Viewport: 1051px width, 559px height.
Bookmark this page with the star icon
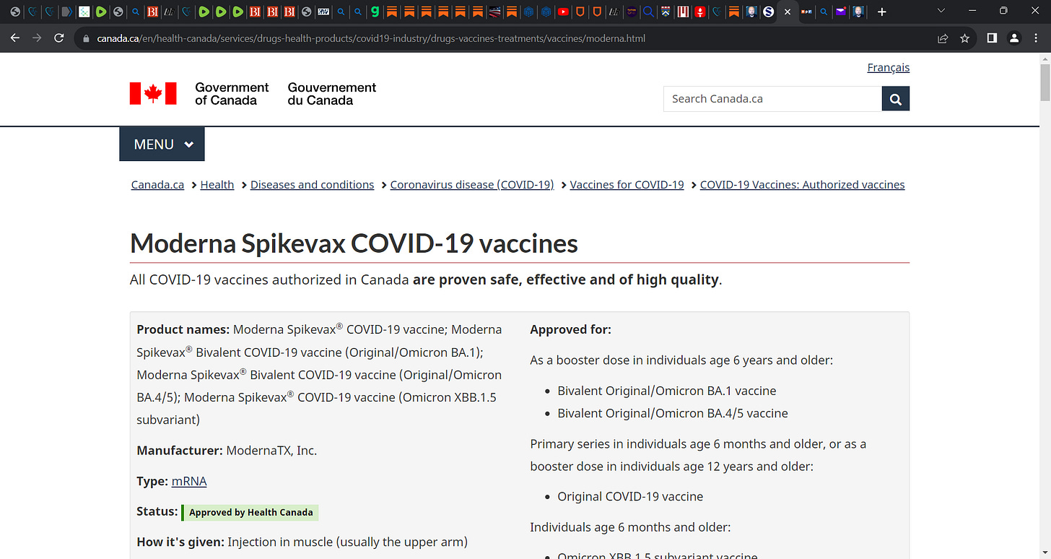pos(964,38)
